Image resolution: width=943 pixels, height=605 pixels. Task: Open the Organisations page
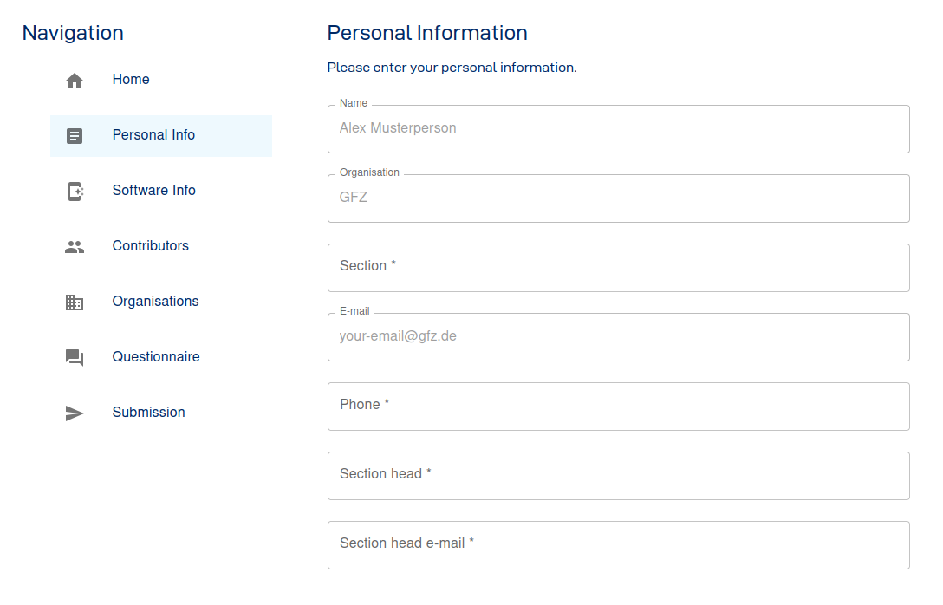click(155, 301)
